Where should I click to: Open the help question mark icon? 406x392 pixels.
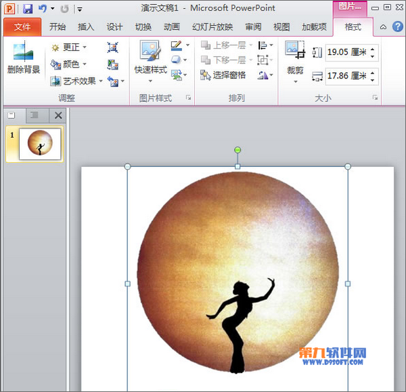tap(398, 26)
